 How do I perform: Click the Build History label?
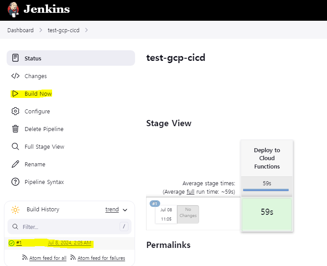click(x=43, y=209)
